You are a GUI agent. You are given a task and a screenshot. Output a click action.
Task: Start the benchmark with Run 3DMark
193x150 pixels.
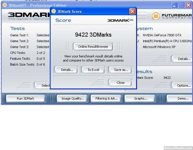25,98
